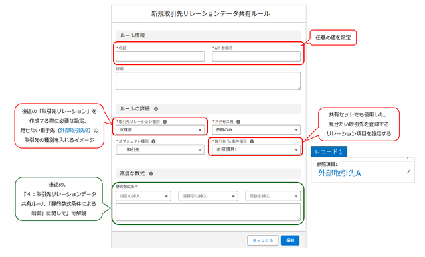Click the オブジェクト種別 lookup field
The width and height of the screenshot is (425, 257).
coord(160,149)
